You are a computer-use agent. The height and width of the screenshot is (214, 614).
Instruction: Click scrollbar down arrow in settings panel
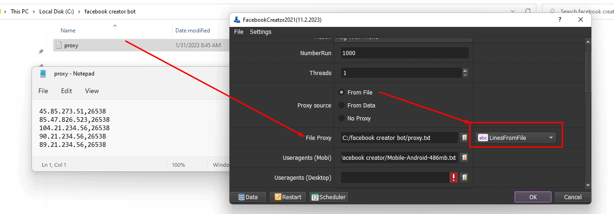point(588,185)
